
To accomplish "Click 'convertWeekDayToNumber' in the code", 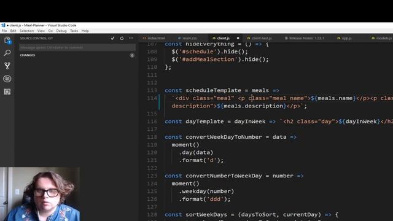I will click(x=224, y=137).
